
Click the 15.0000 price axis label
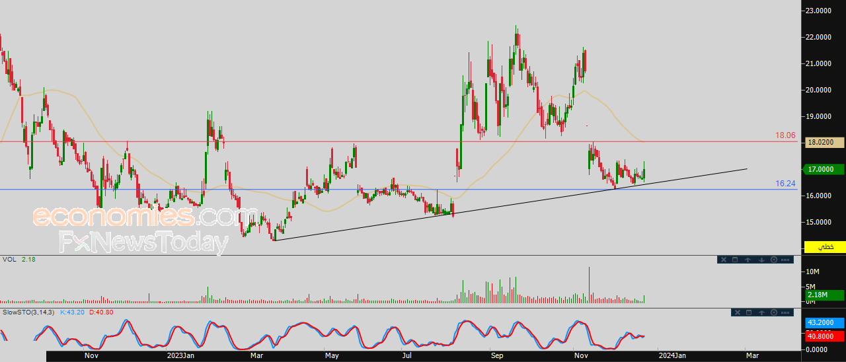(818, 222)
